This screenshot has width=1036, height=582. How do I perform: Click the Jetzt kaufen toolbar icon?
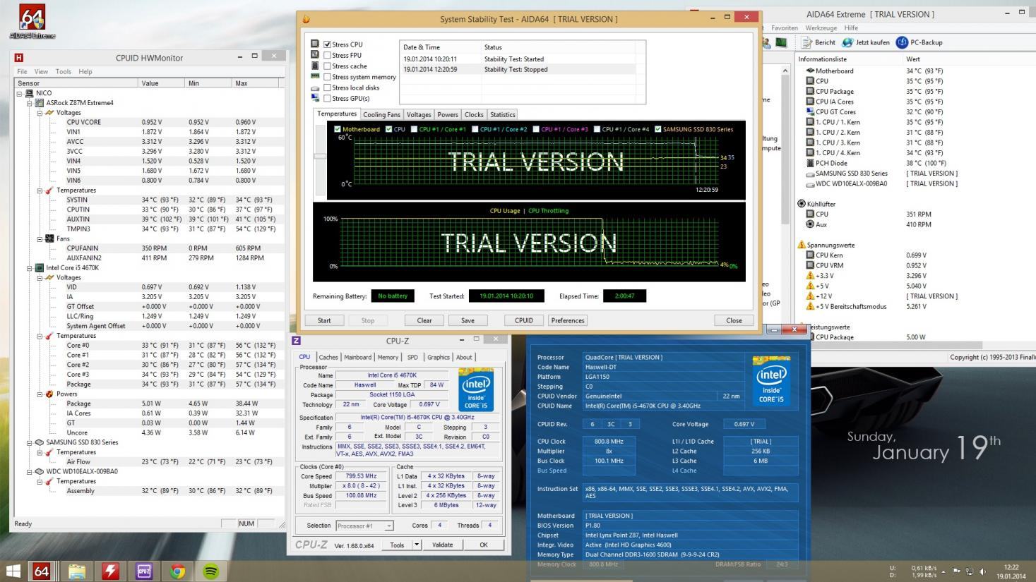[847, 42]
